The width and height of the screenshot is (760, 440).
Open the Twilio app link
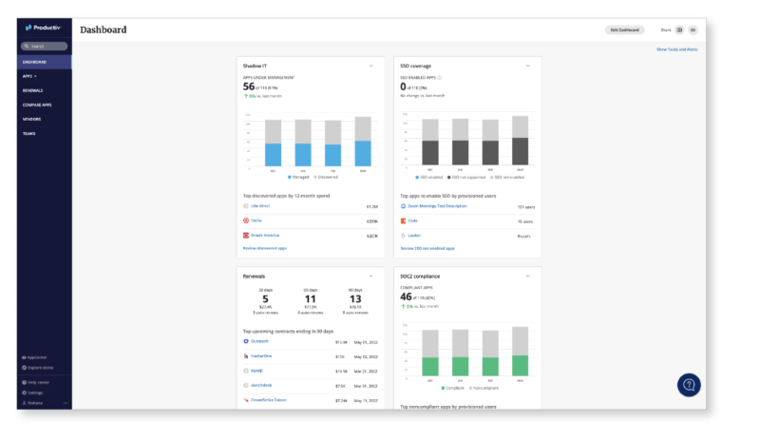(256, 220)
